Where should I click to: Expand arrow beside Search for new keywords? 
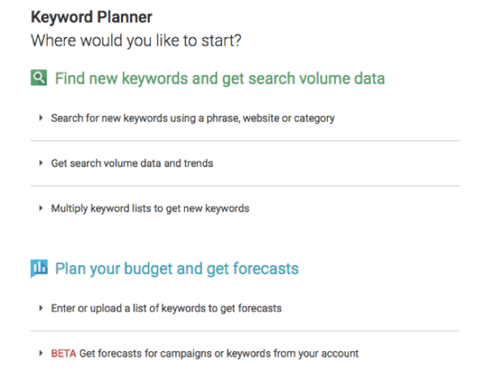(41, 118)
